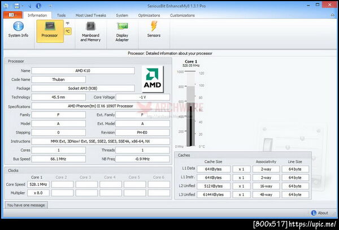Collapse the ribbon using the top-right chevron
339x230 pixels.
pos(332,15)
